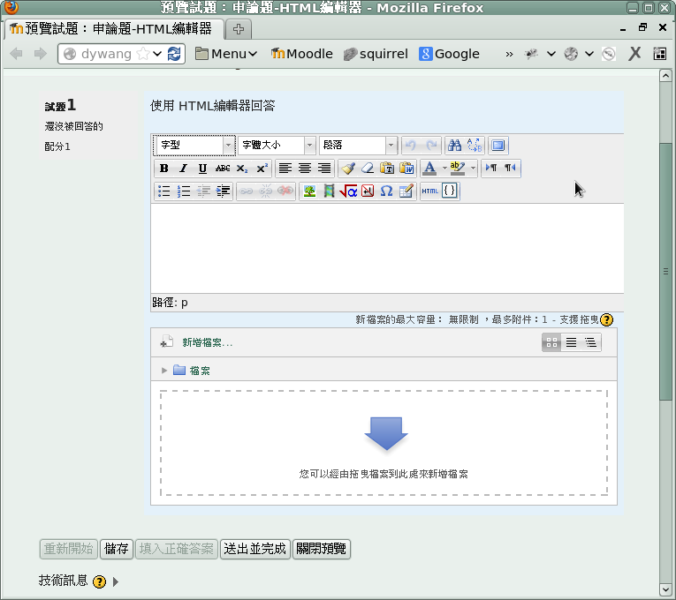Open the equation editor square-root icon

[x=348, y=191]
